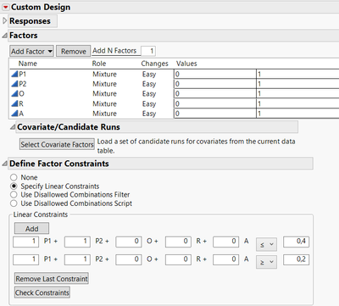Viewport: 339px width, 306px height.
Task: Select the O factor name
Action: [21, 94]
